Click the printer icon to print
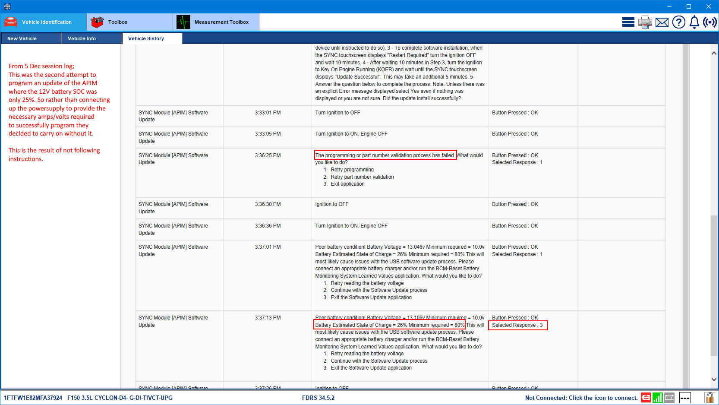 [645, 22]
